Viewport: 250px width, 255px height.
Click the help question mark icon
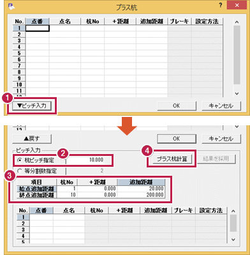point(221,5)
